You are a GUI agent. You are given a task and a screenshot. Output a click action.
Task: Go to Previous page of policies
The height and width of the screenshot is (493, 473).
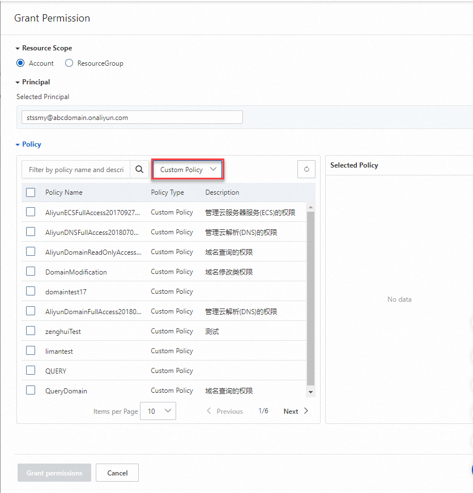(225, 411)
